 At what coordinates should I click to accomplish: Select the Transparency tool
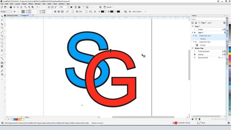point(2,66)
